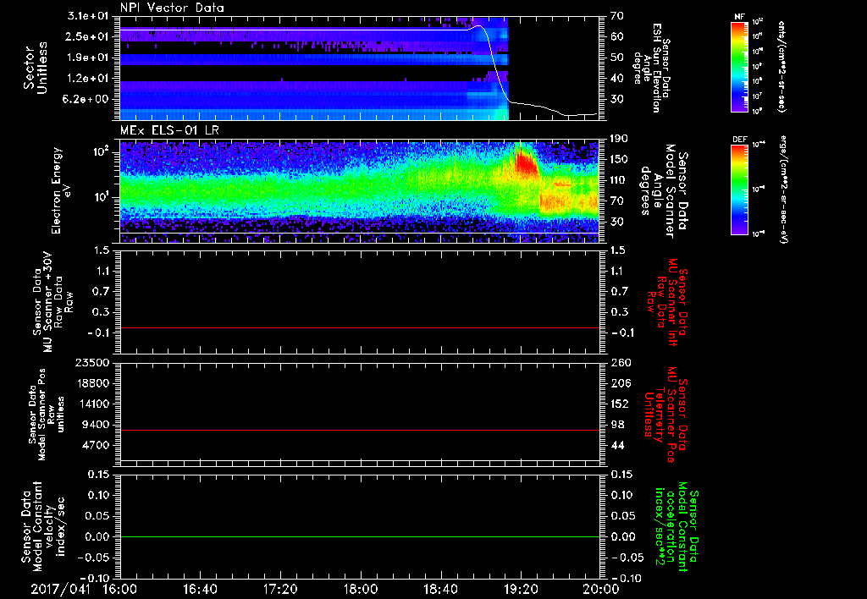Click the 17:20 time tick label
Image resolution: width=867 pixels, height=599 pixels.
click(x=280, y=589)
